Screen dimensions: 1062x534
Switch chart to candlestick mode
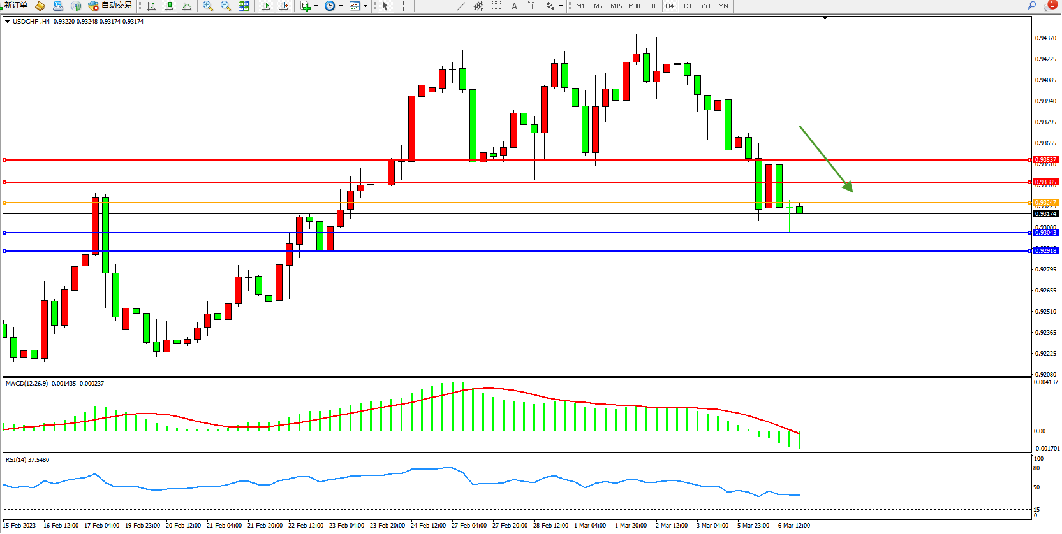pyautogui.click(x=169, y=6)
